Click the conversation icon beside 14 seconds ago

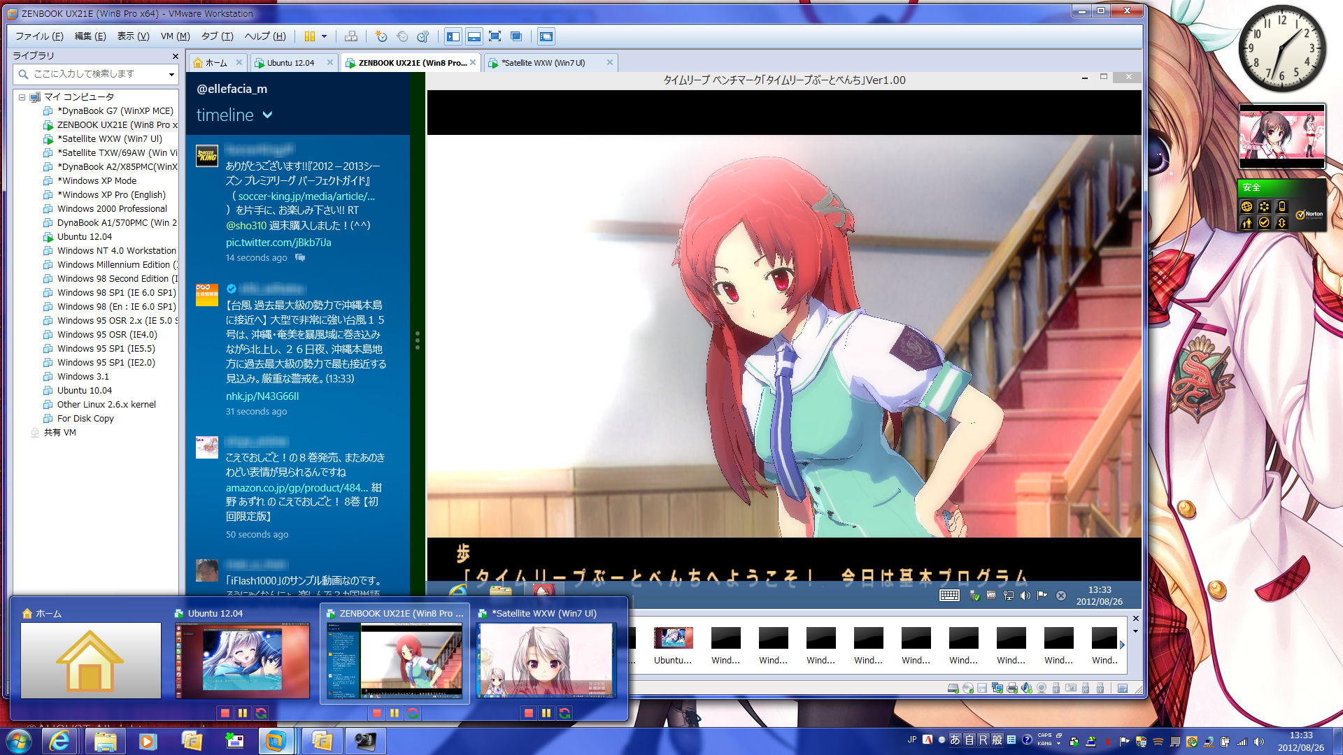[300, 258]
